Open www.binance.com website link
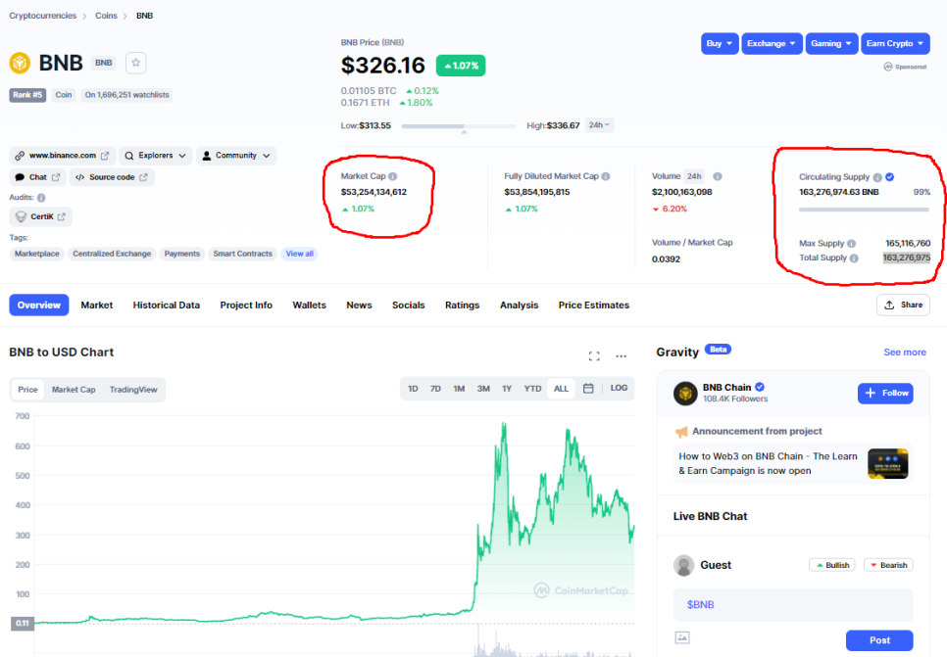The height and width of the screenshot is (657, 947). (62, 156)
